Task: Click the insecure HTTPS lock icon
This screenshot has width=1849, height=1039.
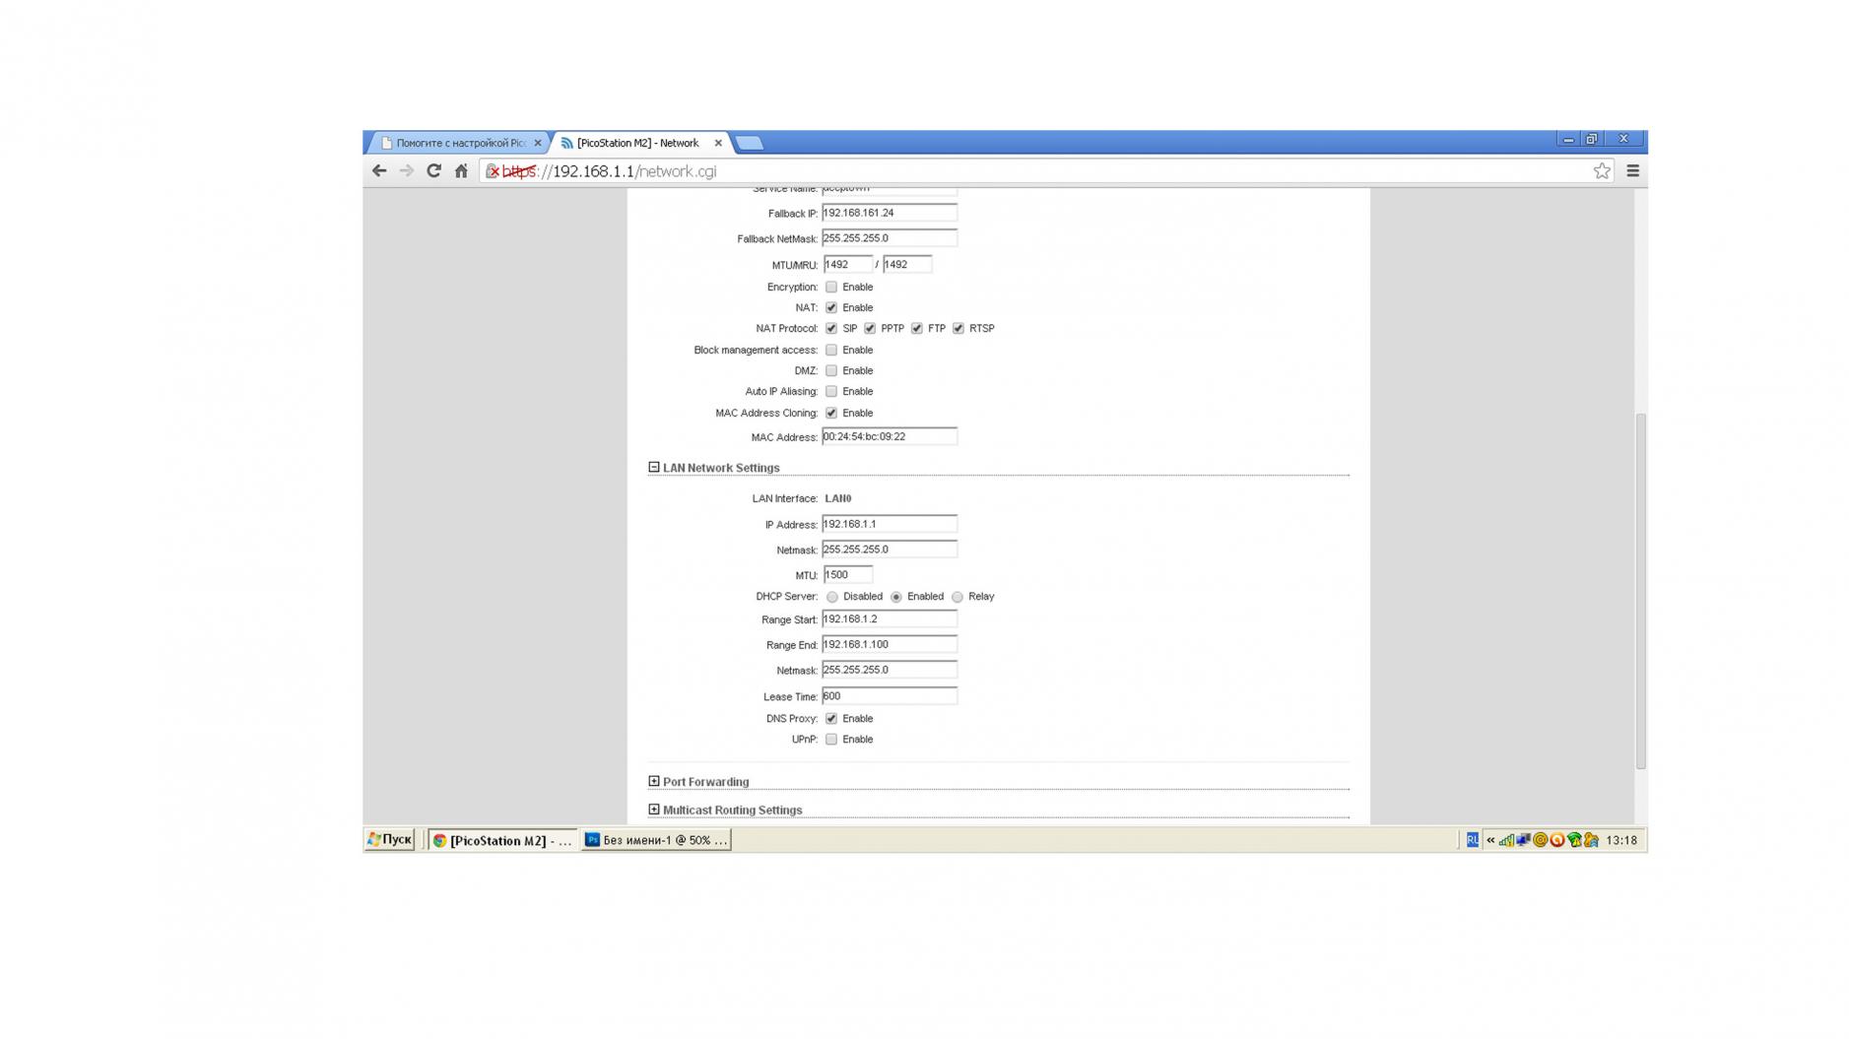Action: (493, 171)
